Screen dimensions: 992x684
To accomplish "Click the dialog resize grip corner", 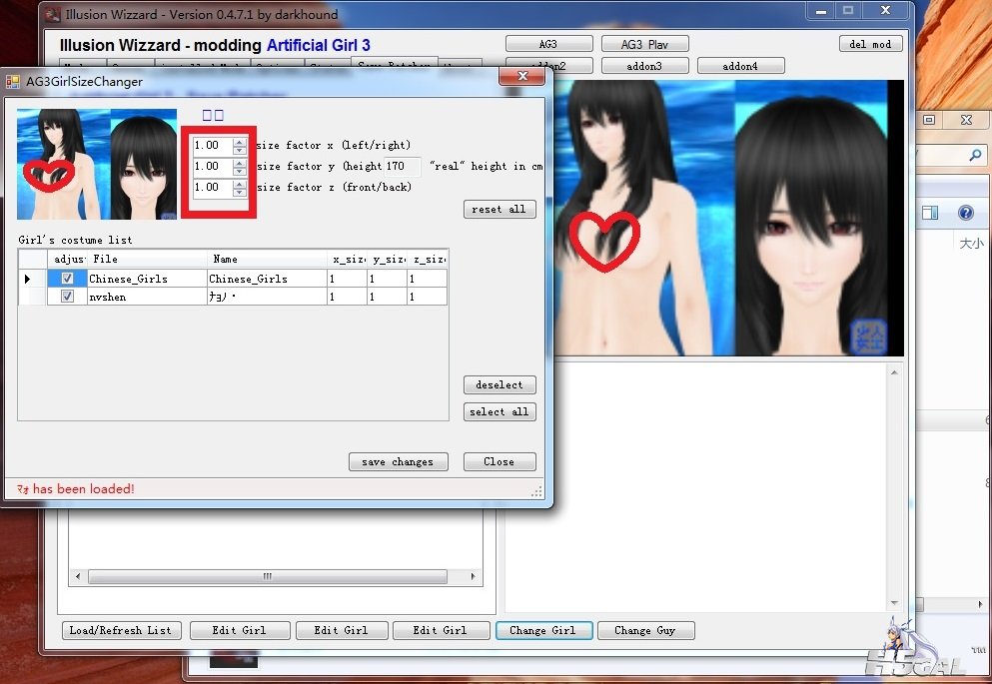I will click(537, 491).
